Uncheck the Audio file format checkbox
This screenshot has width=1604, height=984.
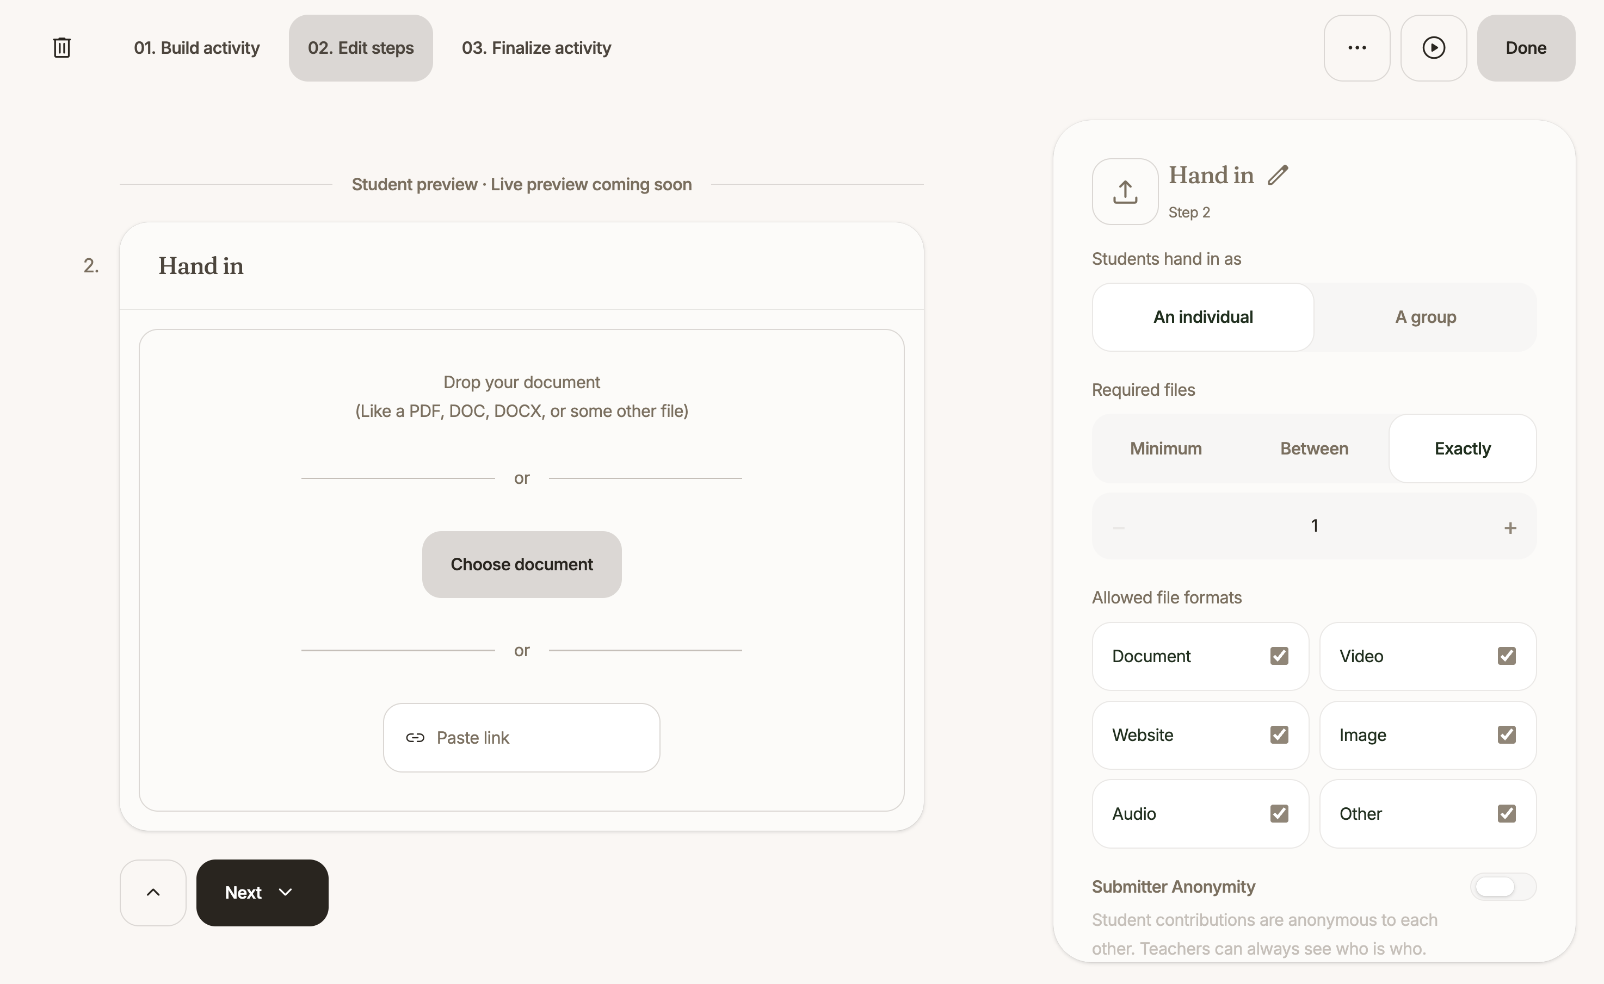tap(1279, 813)
